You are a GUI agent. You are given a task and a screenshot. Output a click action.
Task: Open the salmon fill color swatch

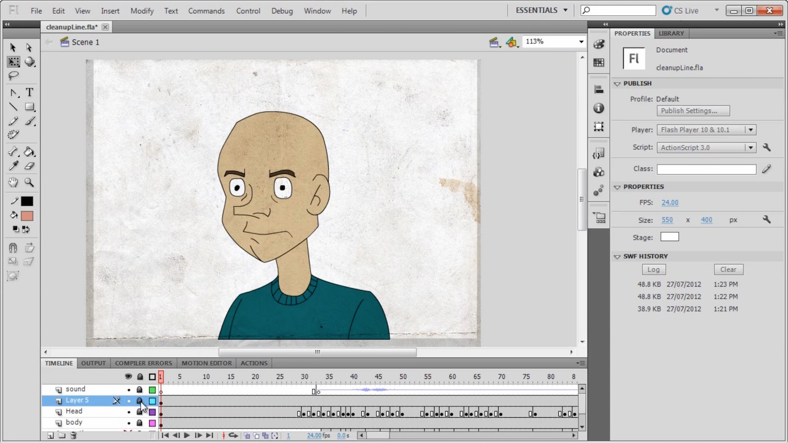(x=27, y=216)
